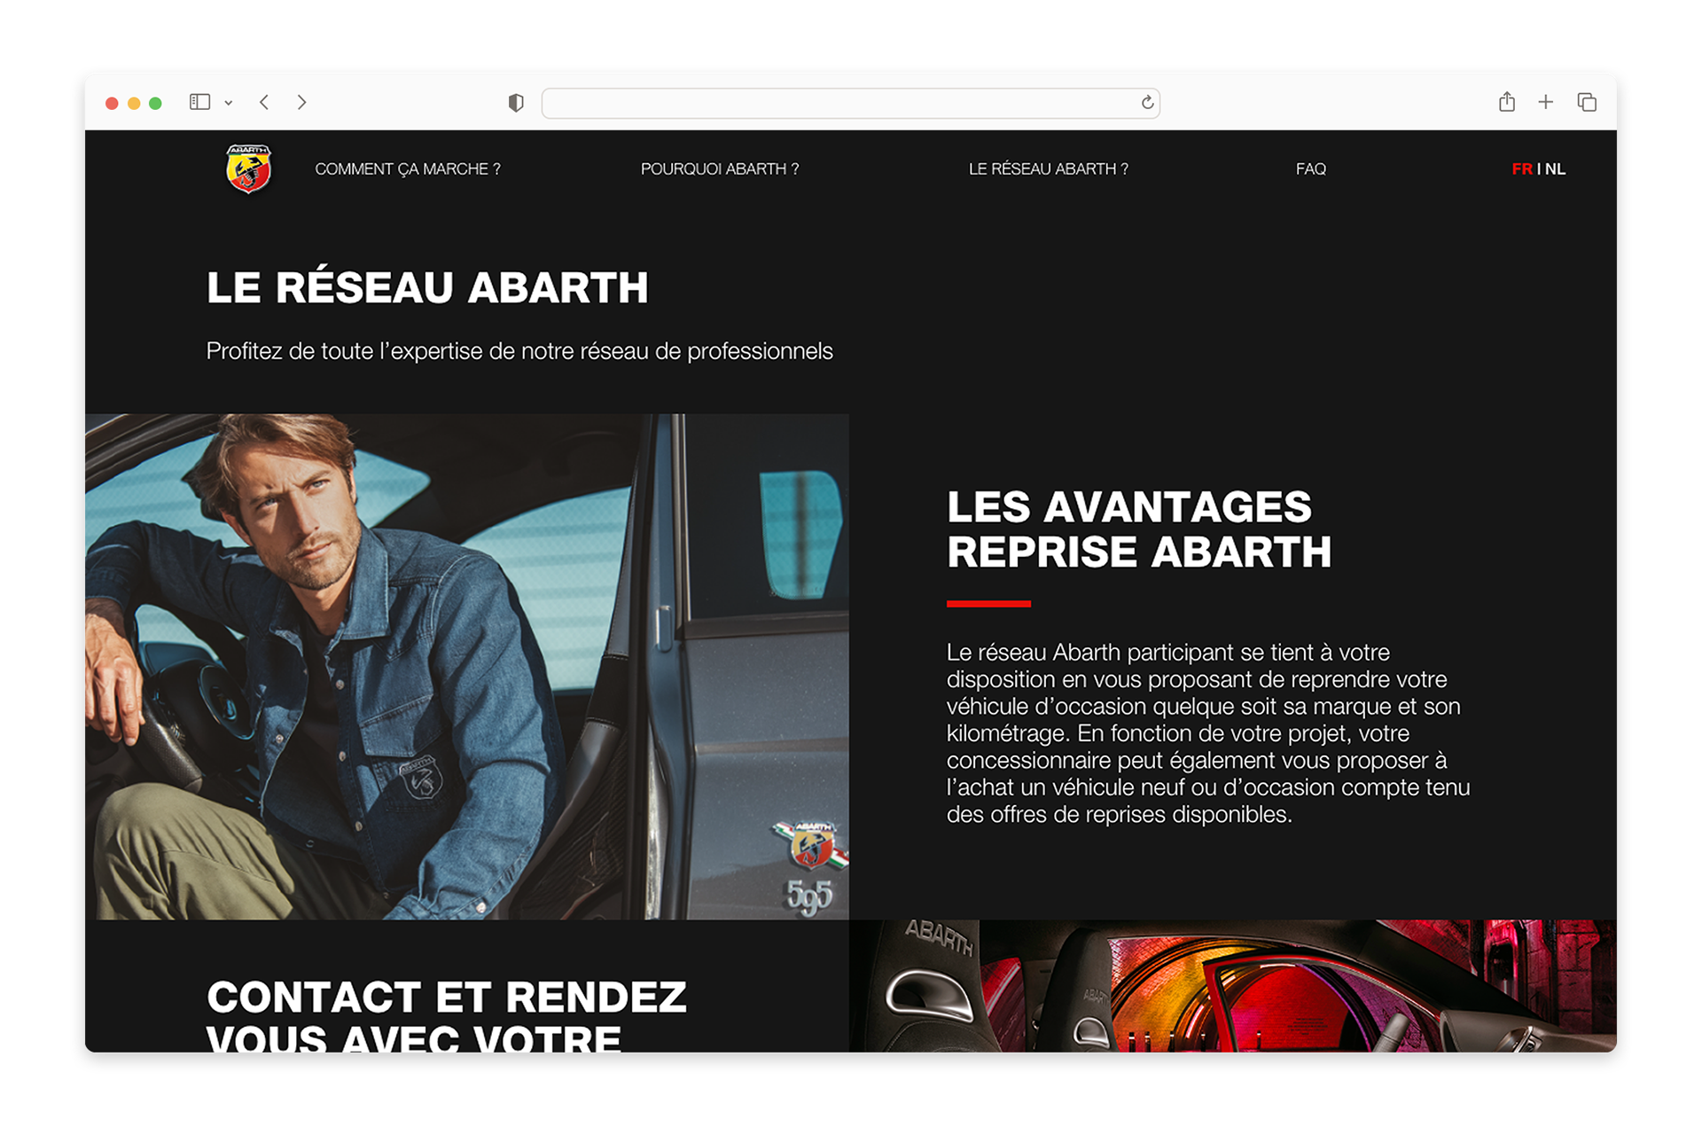Switch the language to NL

click(x=1556, y=168)
